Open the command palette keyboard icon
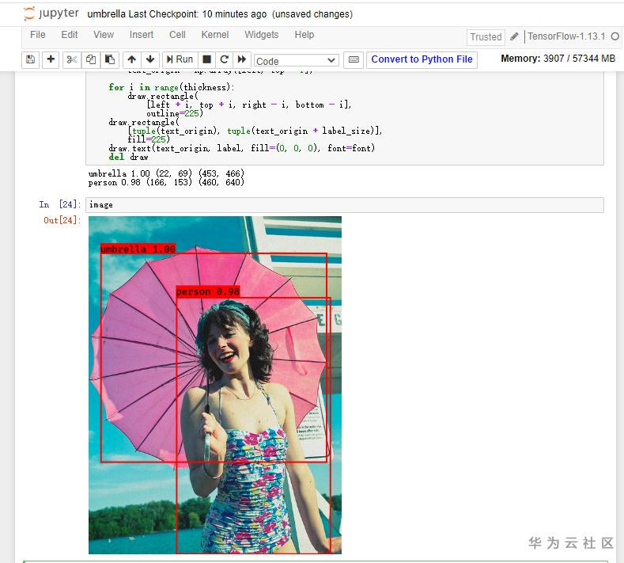624x563 pixels. point(354,59)
